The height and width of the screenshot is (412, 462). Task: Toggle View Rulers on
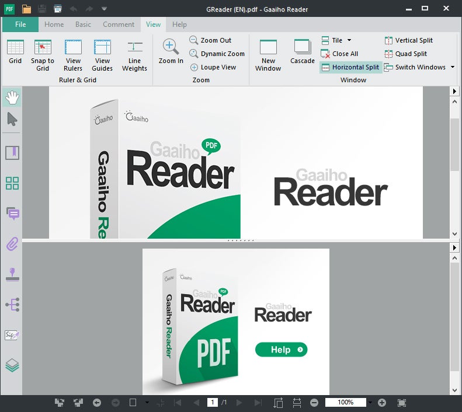[73, 52]
